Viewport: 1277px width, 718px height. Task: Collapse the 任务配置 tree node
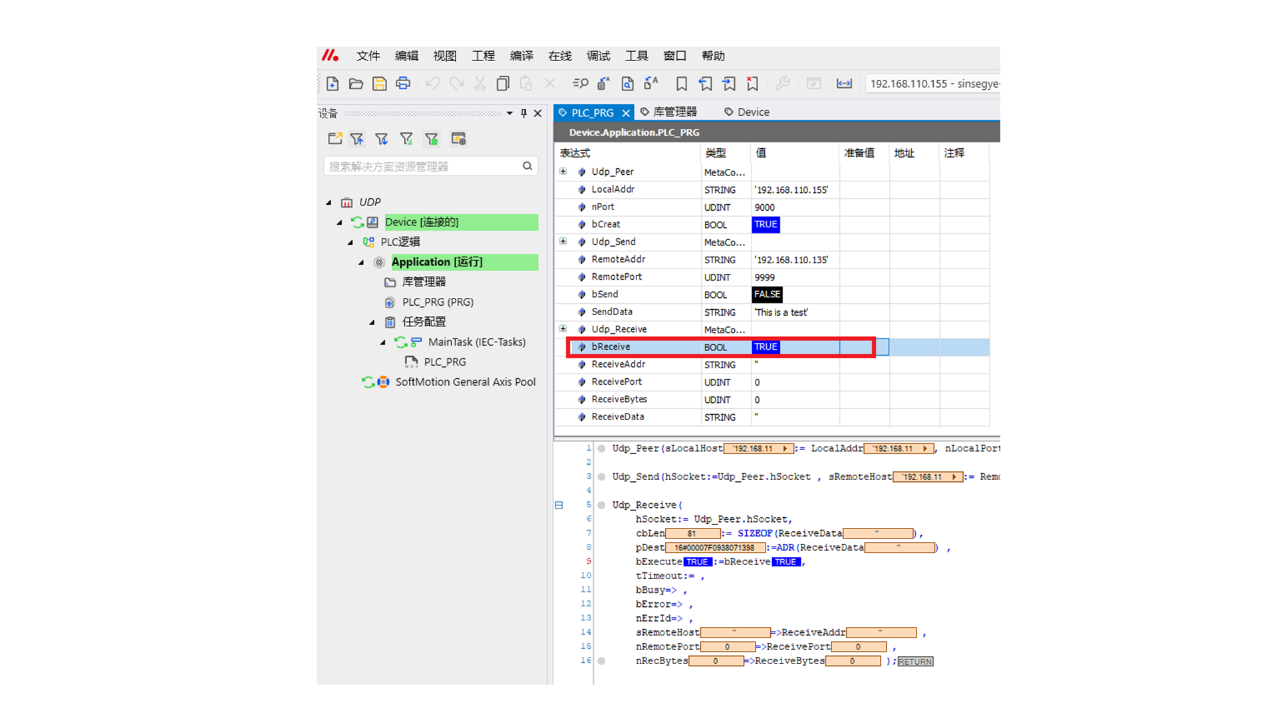372,322
